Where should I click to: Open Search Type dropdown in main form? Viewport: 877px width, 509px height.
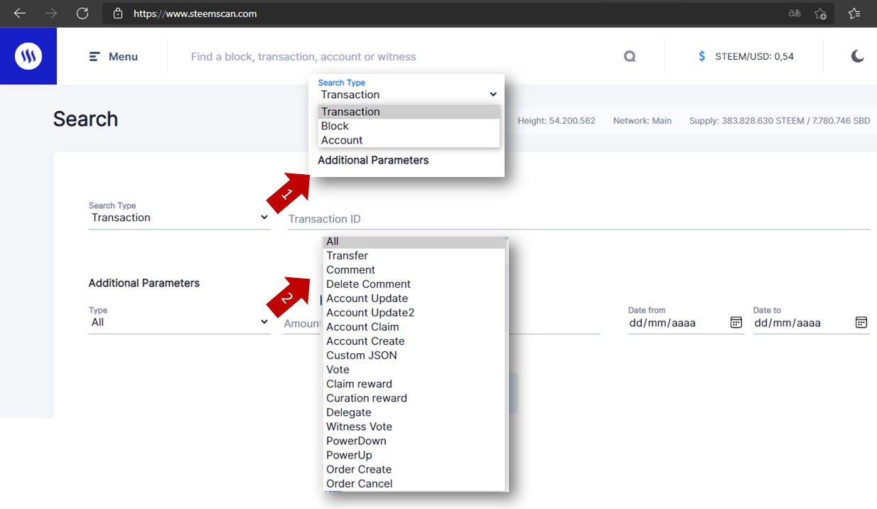[x=179, y=218]
